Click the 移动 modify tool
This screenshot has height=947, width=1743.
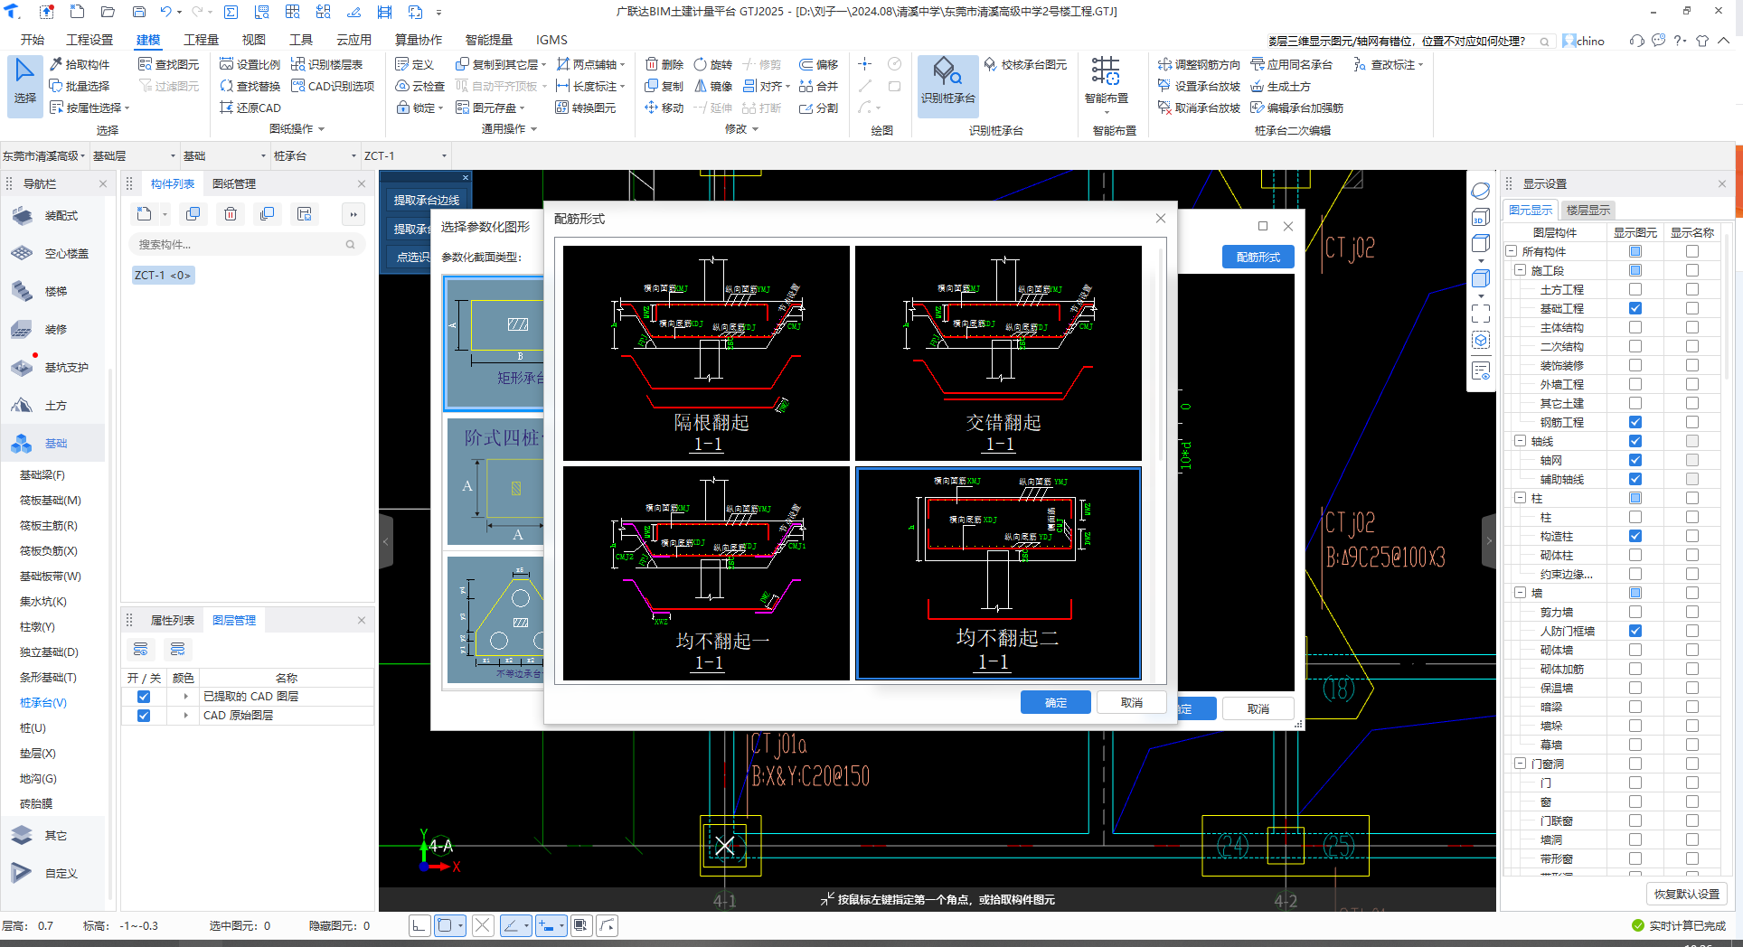click(x=664, y=108)
